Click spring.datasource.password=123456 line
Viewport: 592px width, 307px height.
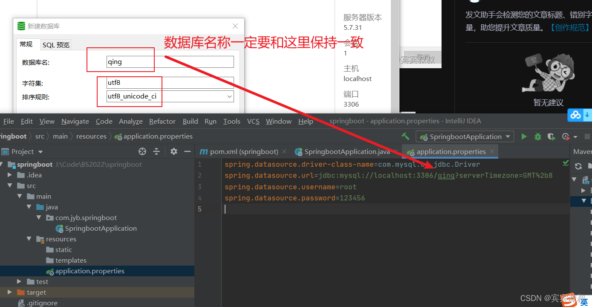pos(295,198)
